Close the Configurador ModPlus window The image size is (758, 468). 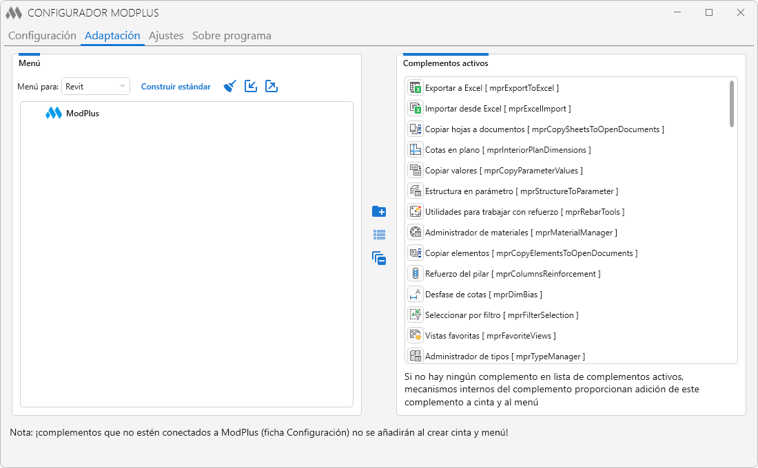(740, 12)
